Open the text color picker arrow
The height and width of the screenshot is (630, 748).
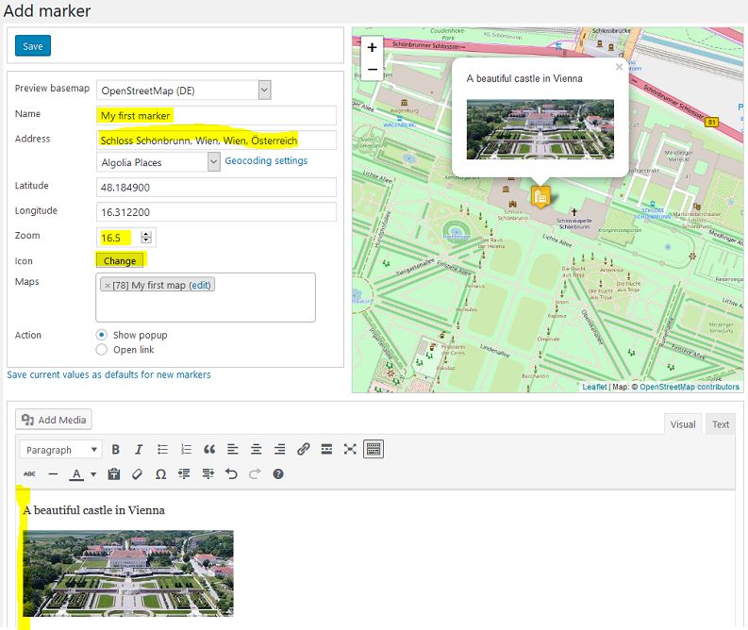[93, 474]
